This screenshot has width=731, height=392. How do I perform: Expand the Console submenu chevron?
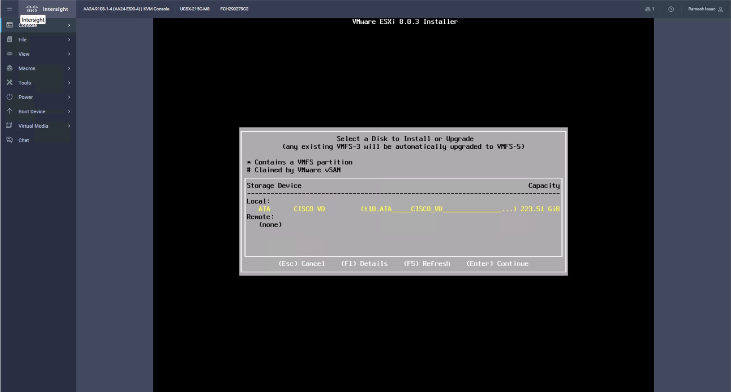coord(69,25)
